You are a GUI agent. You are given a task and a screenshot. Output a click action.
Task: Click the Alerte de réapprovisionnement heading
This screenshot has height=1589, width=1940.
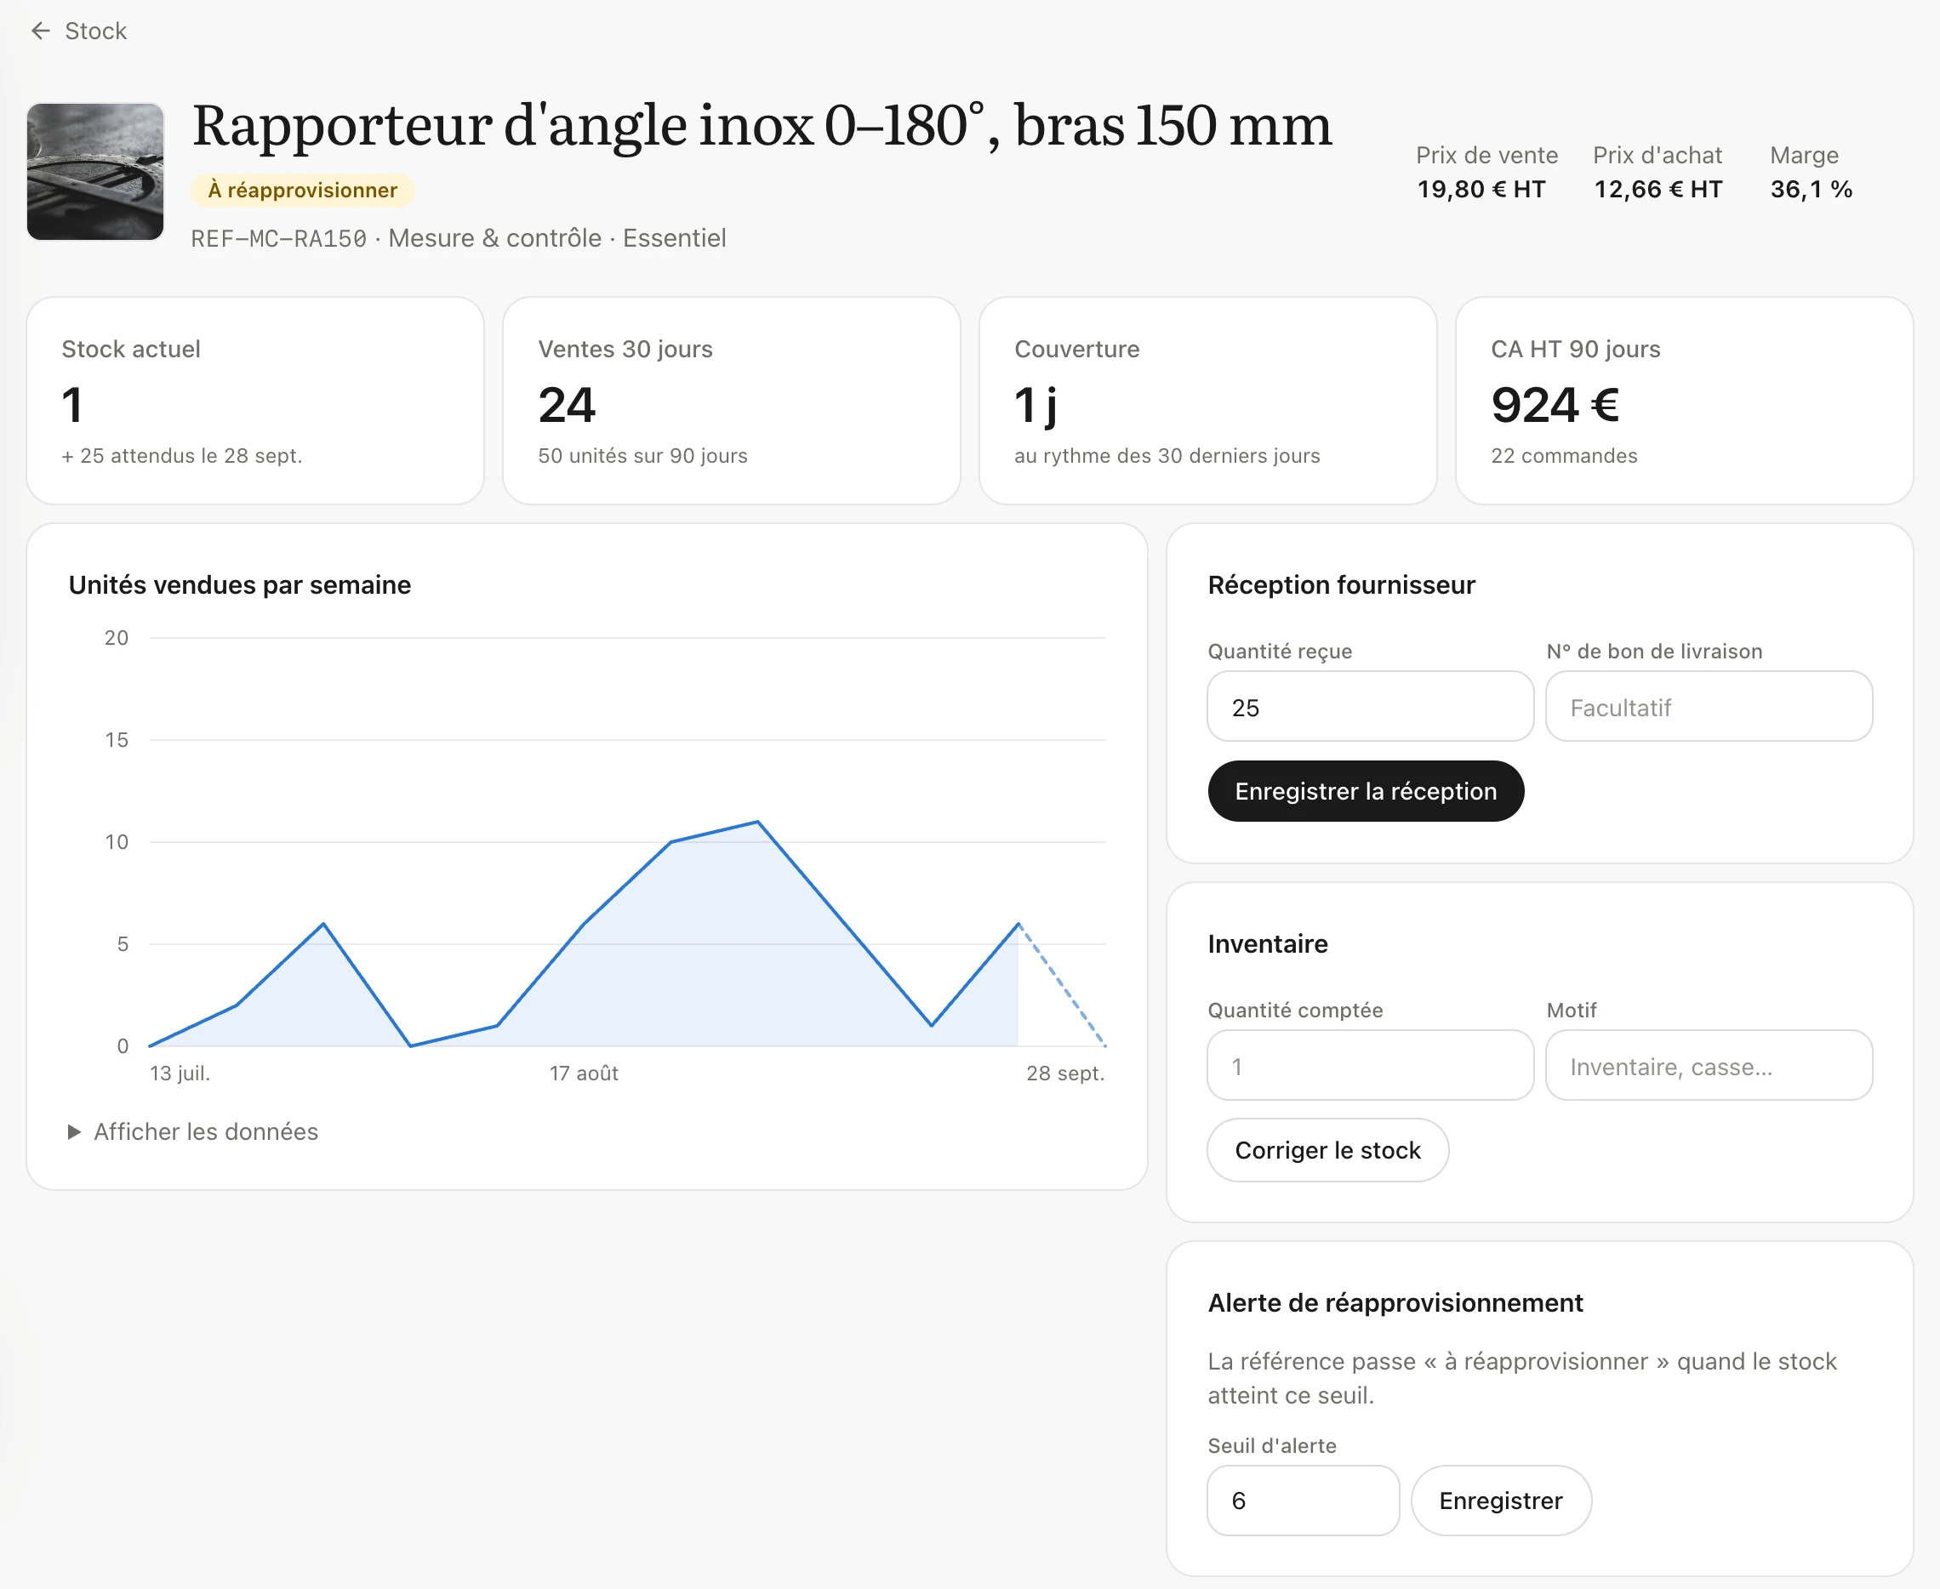pyautogui.click(x=1395, y=1302)
